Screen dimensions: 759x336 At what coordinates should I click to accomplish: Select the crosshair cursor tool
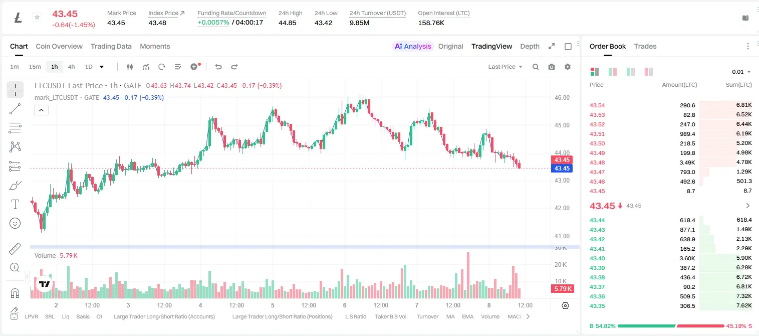click(15, 90)
